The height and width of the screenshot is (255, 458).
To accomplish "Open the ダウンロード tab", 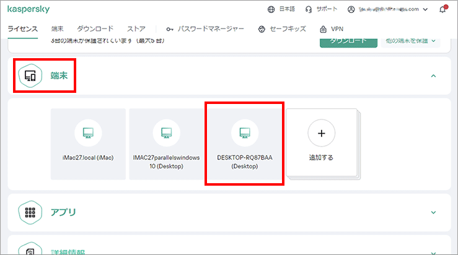I will [x=95, y=29].
